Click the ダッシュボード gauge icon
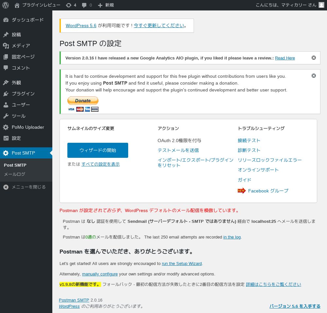This screenshot has width=327, height=313. 6,20
